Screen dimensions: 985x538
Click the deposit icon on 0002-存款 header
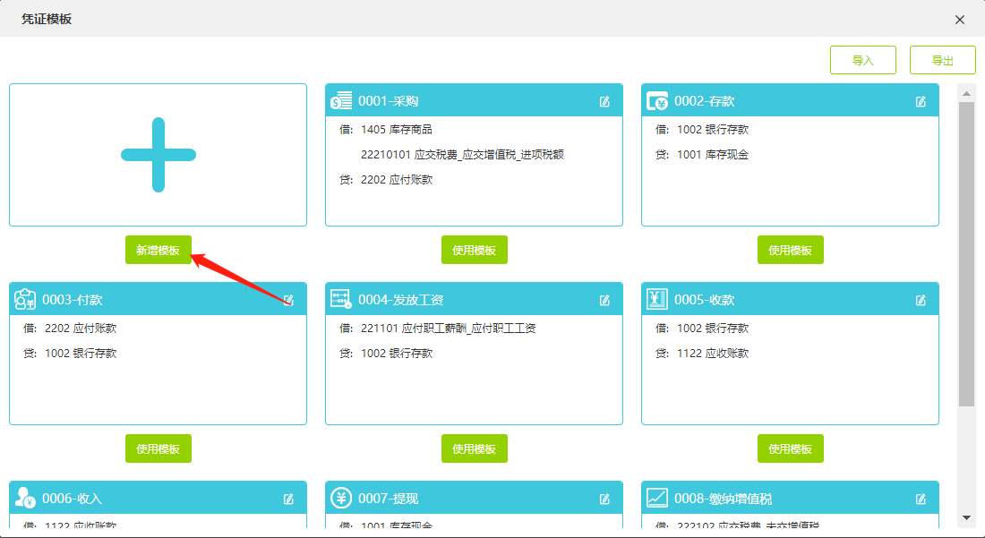pos(656,101)
